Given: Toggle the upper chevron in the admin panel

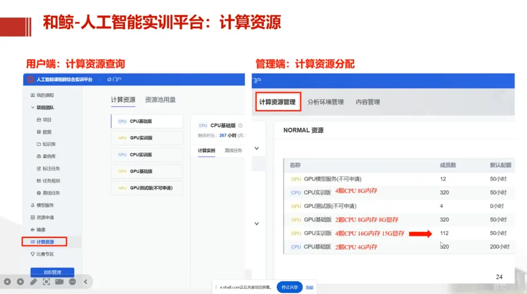Looking at the screenshot, I should 257,148.
